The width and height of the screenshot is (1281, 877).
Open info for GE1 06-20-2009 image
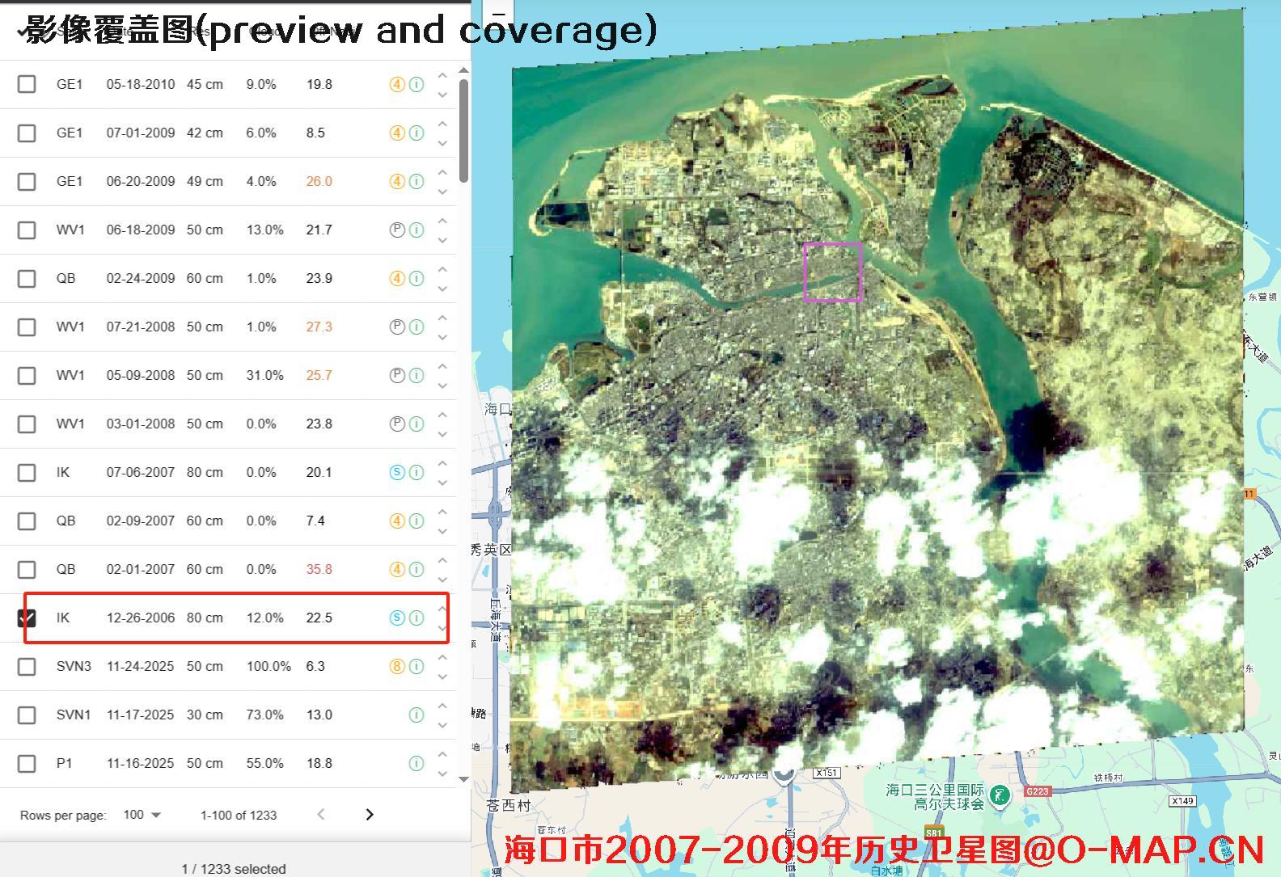pyautogui.click(x=416, y=181)
